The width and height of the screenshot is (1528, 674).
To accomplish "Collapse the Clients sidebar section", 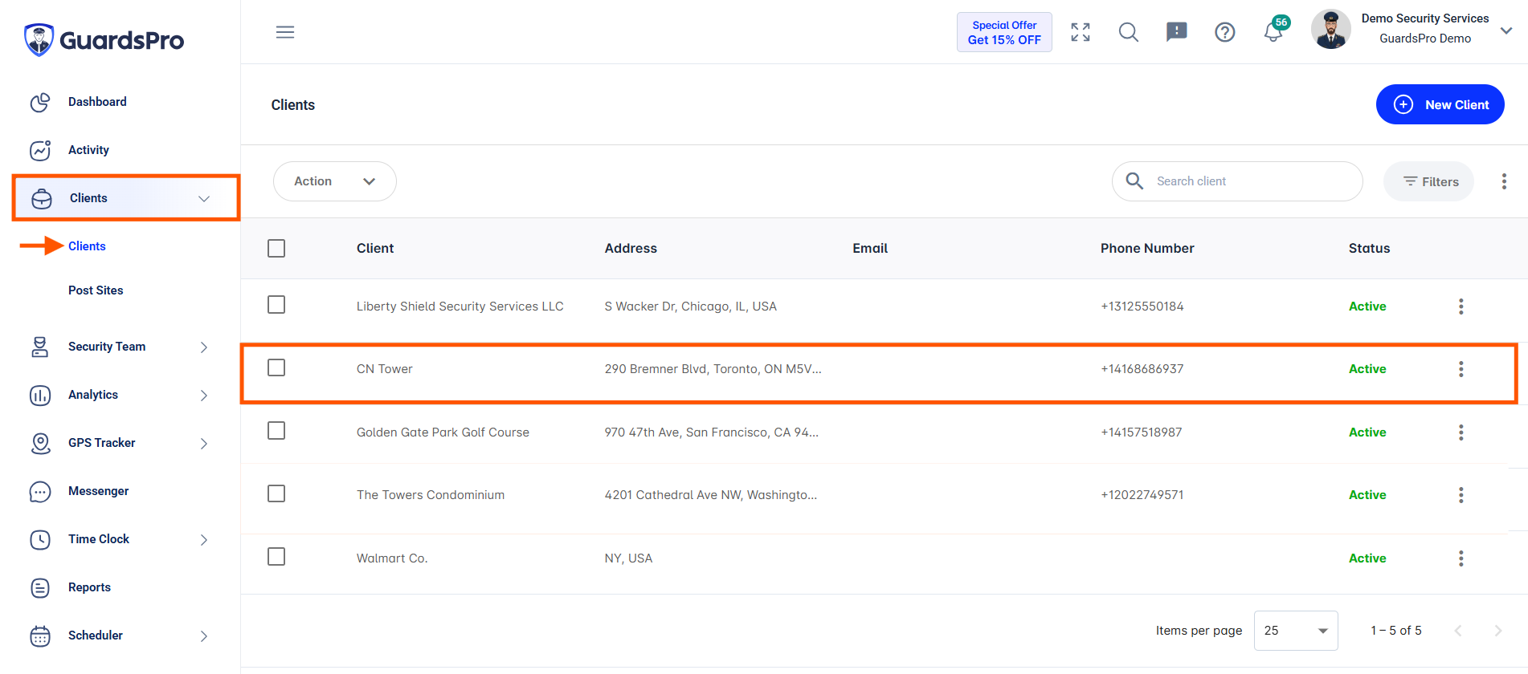I will [x=126, y=197].
